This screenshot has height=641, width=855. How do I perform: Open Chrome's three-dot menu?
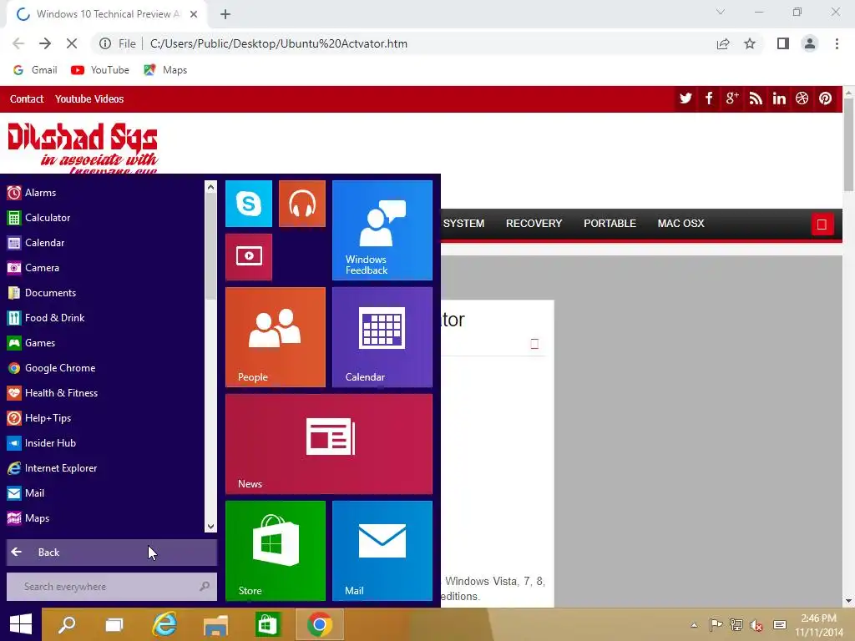tap(837, 43)
